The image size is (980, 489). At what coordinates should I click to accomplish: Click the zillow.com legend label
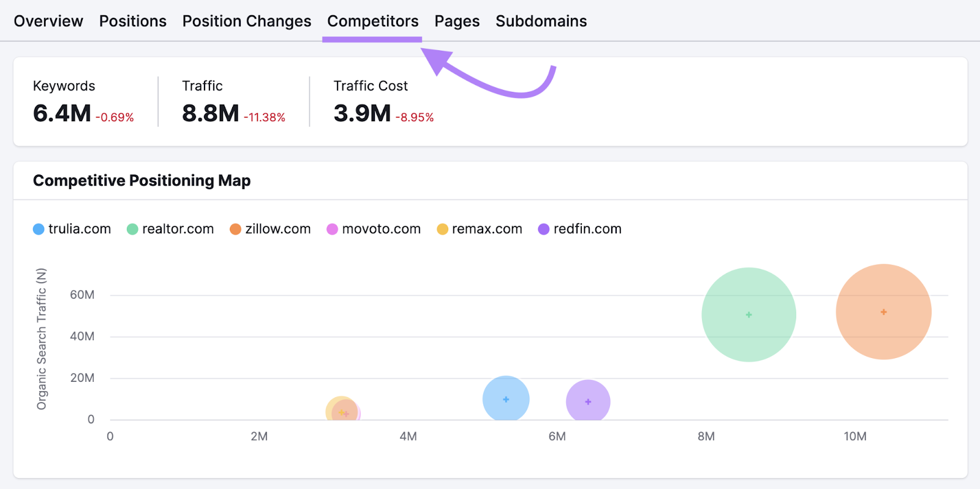278,229
